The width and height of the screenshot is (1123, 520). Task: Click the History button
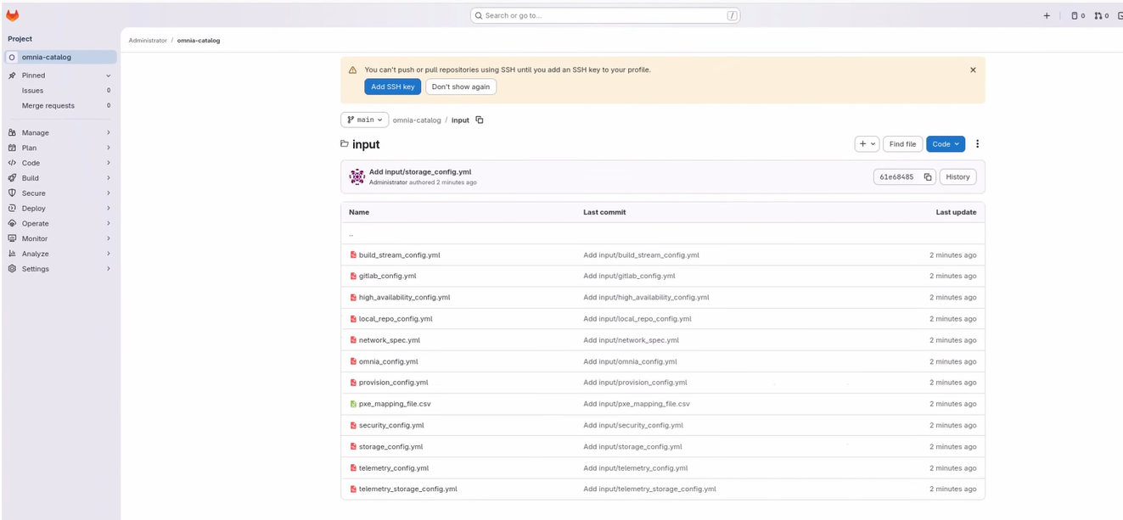[x=957, y=176]
